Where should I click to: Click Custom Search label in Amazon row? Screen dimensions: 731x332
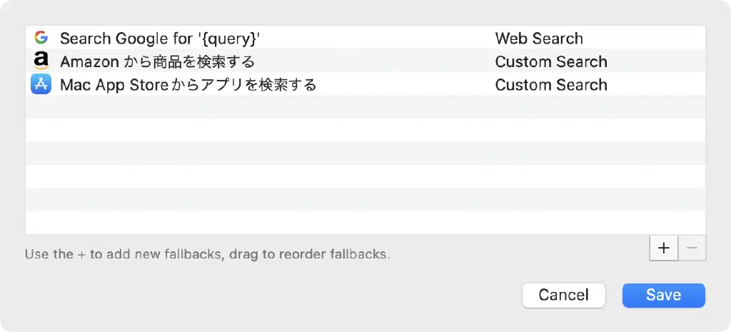coord(551,61)
